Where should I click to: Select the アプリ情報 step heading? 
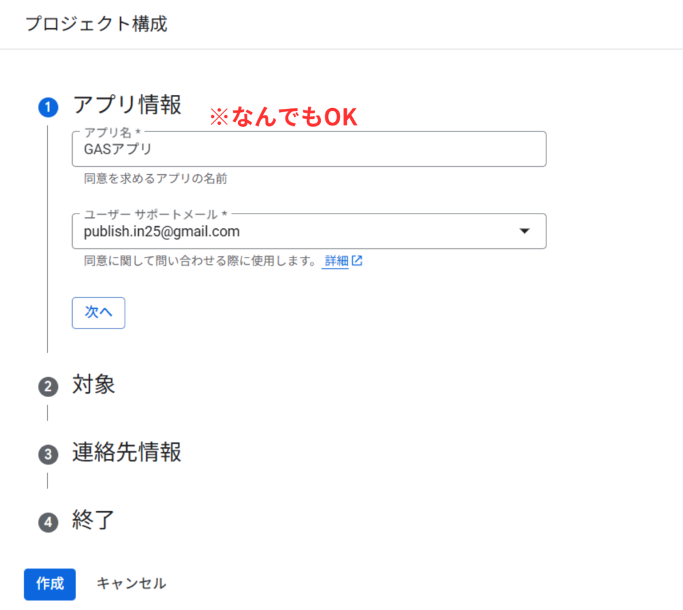tap(127, 105)
